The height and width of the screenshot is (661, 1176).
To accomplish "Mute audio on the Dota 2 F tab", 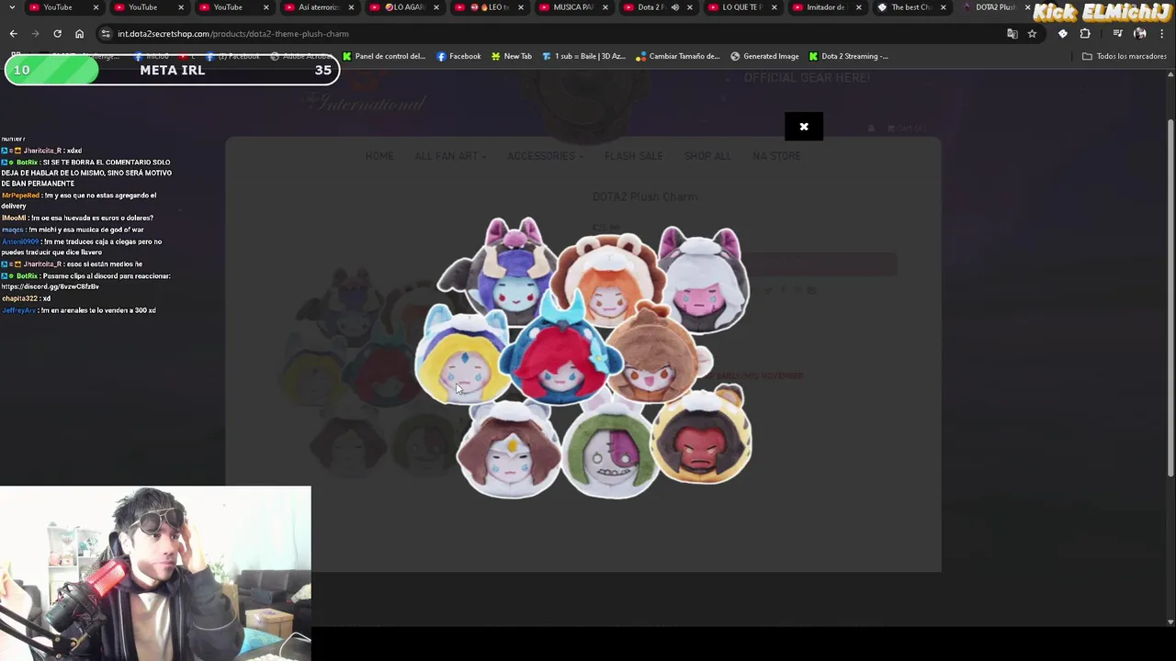I will (675, 7).
